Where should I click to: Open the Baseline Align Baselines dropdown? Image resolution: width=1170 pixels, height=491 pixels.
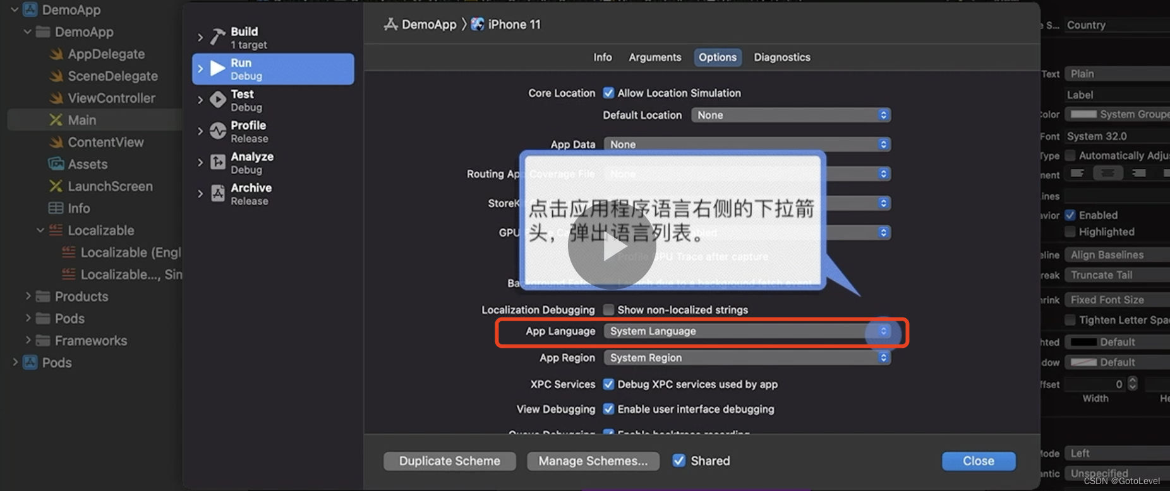tap(1117, 255)
